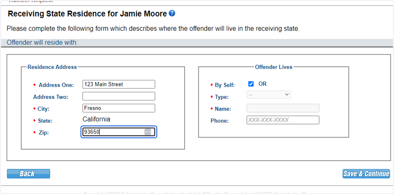Focus the Phone number field
Viewport: 394px width, 194px height.
pos(283,120)
